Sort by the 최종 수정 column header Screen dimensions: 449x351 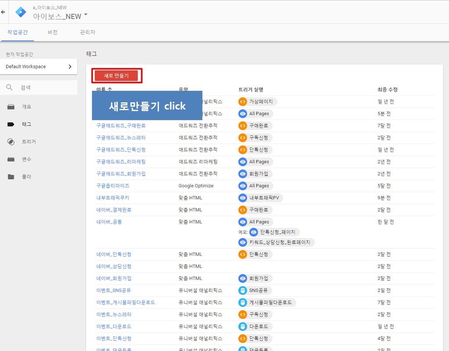click(x=388, y=90)
